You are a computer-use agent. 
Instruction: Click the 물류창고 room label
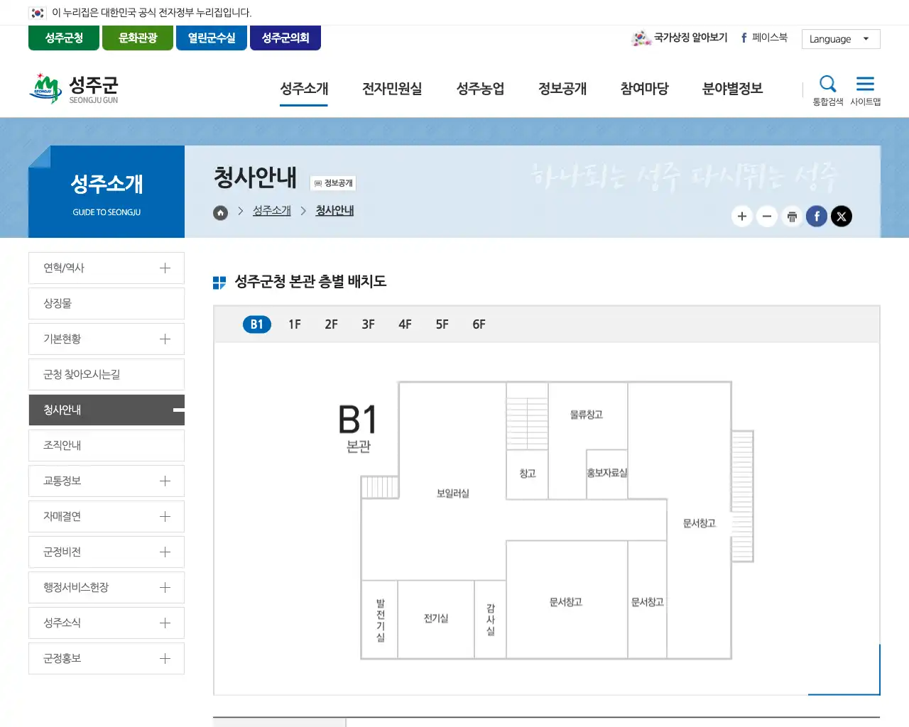click(x=587, y=415)
